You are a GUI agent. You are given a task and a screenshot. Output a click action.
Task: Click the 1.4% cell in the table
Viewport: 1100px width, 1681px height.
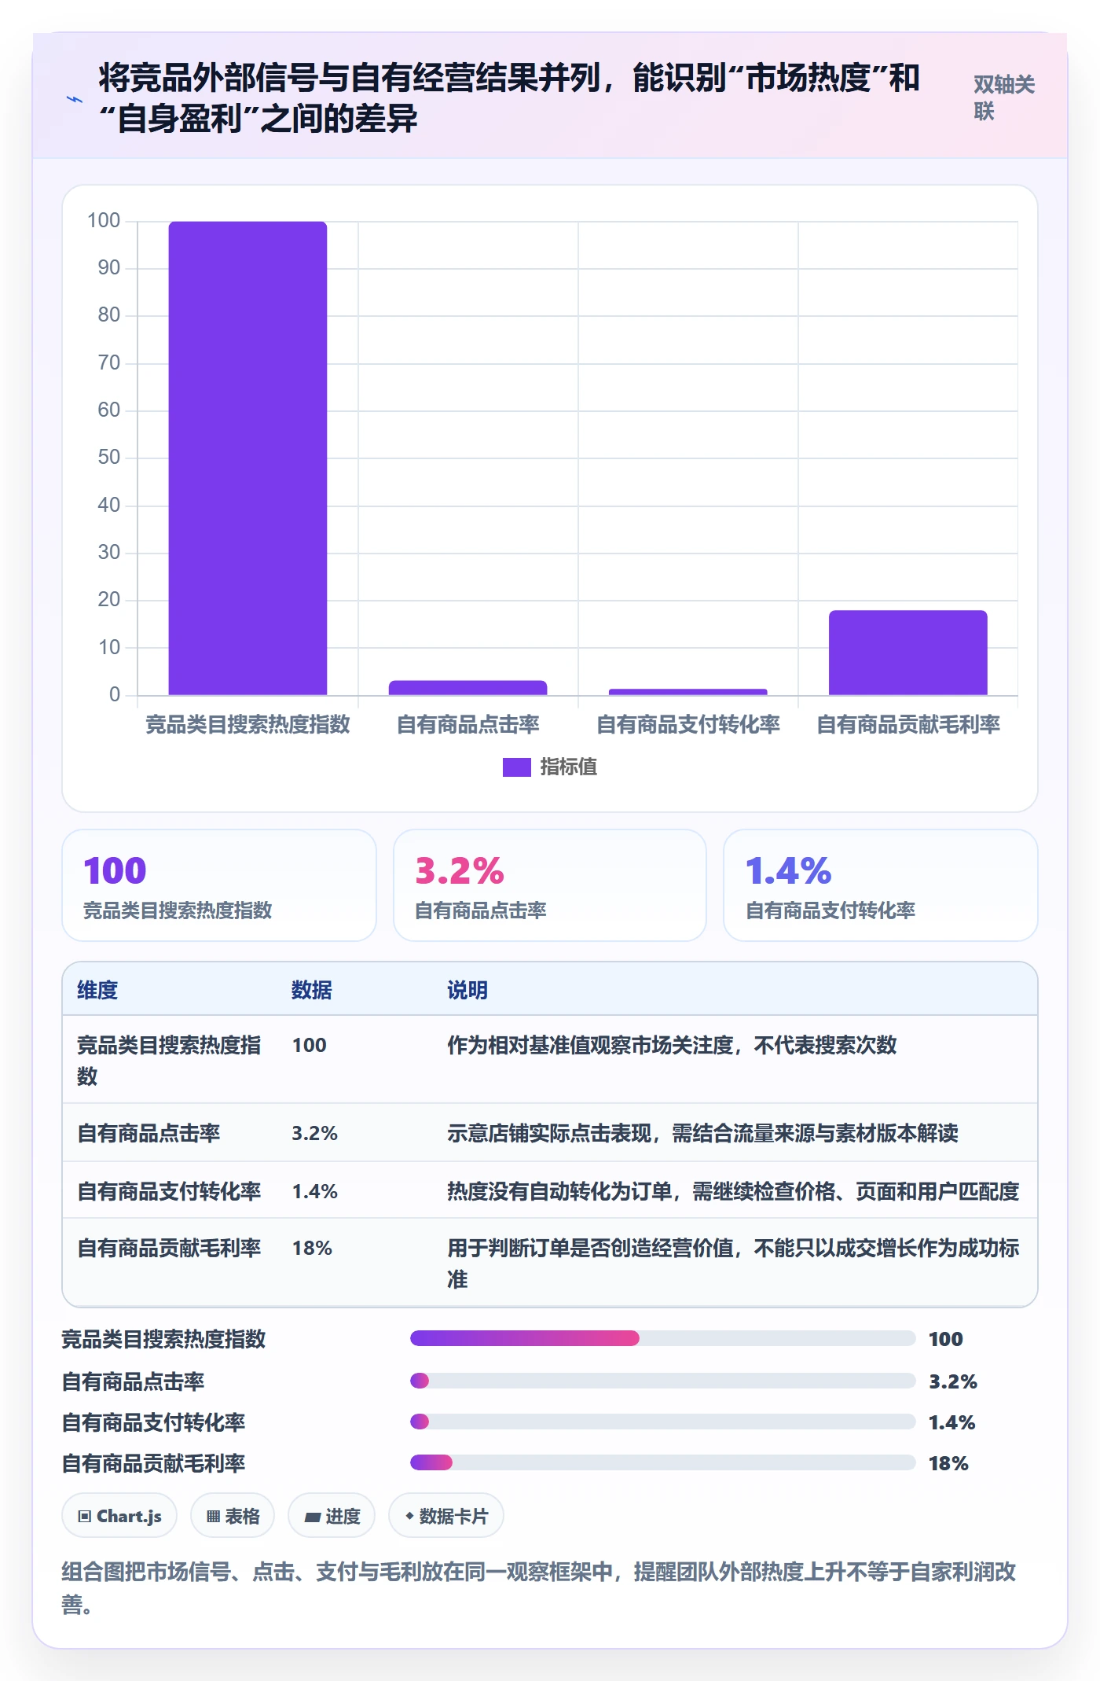click(x=314, y=1191)
